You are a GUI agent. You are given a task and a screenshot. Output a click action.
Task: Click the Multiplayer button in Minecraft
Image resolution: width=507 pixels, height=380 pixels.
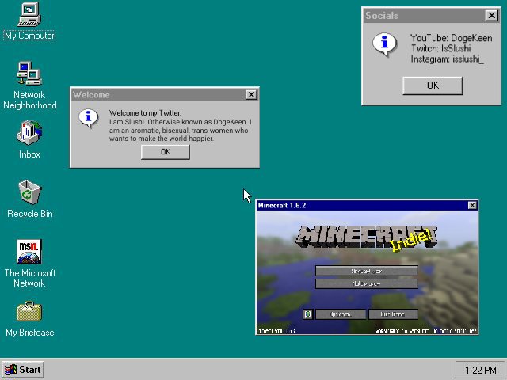click(x=367, y=283)
